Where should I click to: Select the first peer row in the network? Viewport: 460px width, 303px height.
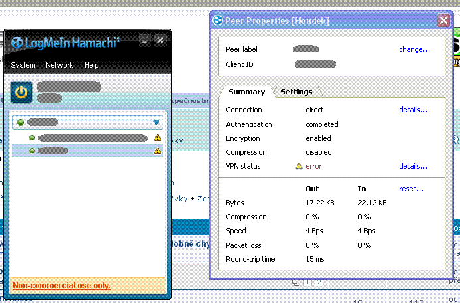(88, 138)
